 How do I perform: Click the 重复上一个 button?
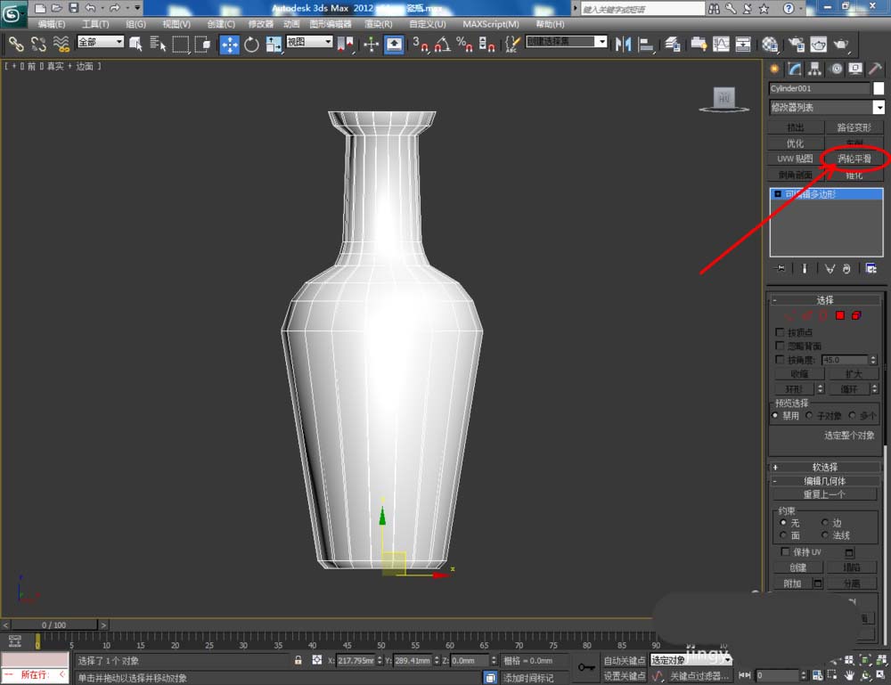point(824,494)
